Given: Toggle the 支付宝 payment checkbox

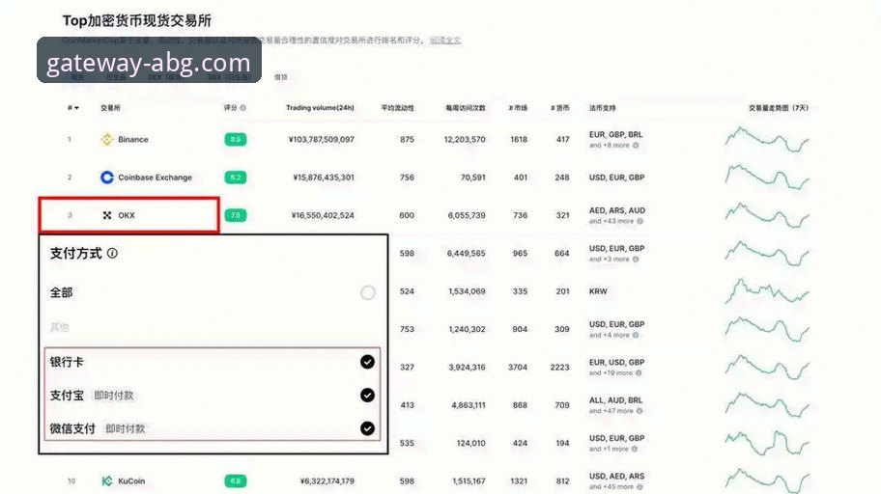Looking at the screenshot, I should click(367, 395).
